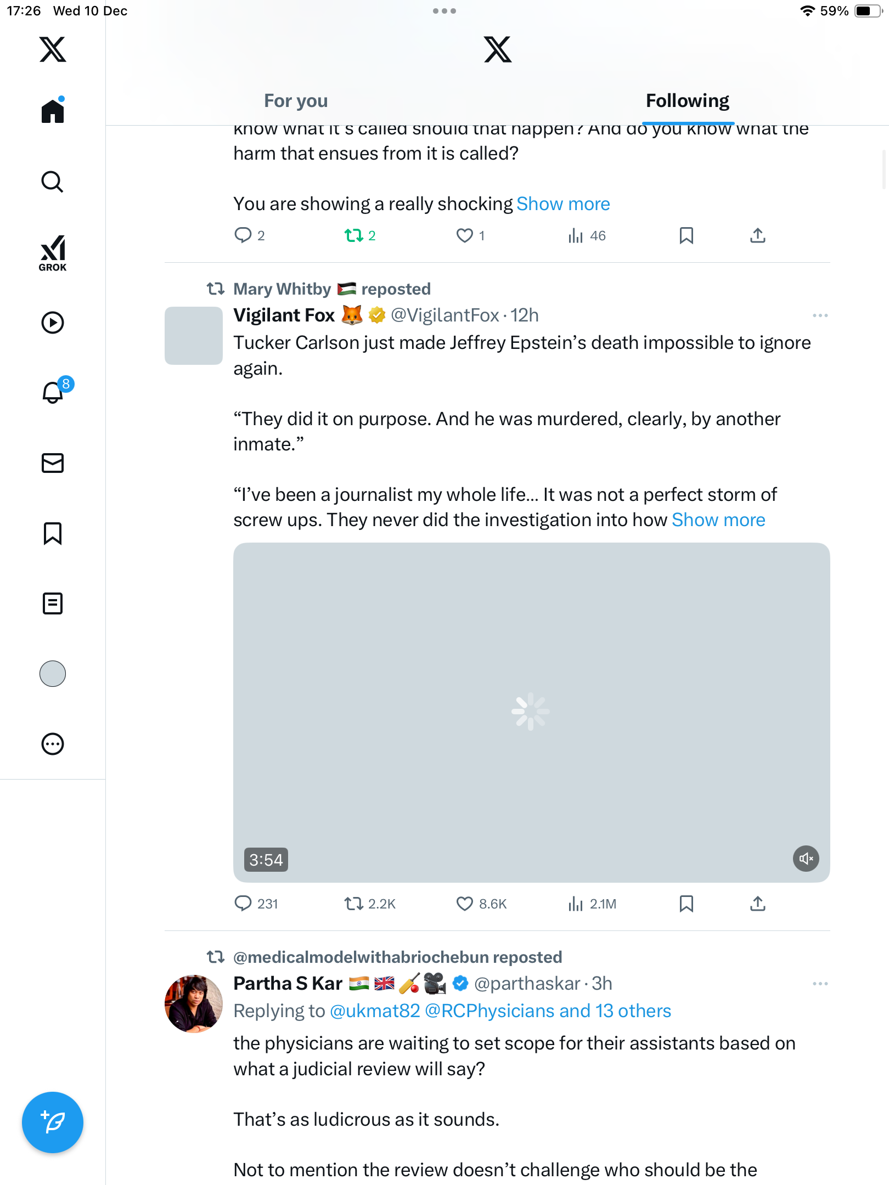Open the search magnifier in sidebar
Image resolution: width=889 pixels, height=1185 pixels.
[53, 182]
